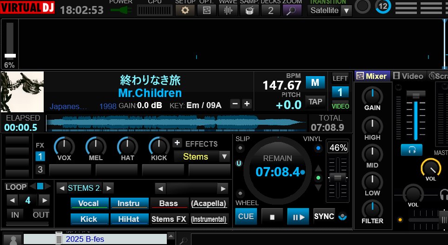
Task: Toggle the Vocal stem pad
Action: click(89, 203)
